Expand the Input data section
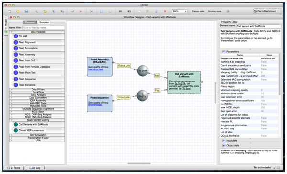 tap(224, 141)
